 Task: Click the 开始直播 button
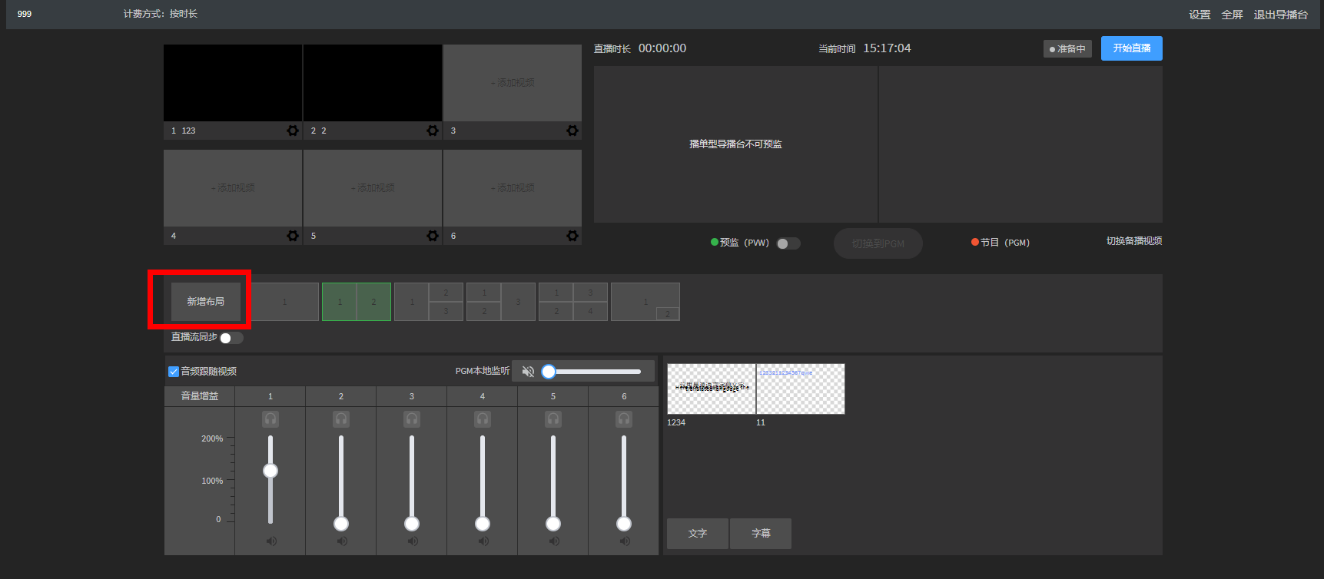[1131, 48]
